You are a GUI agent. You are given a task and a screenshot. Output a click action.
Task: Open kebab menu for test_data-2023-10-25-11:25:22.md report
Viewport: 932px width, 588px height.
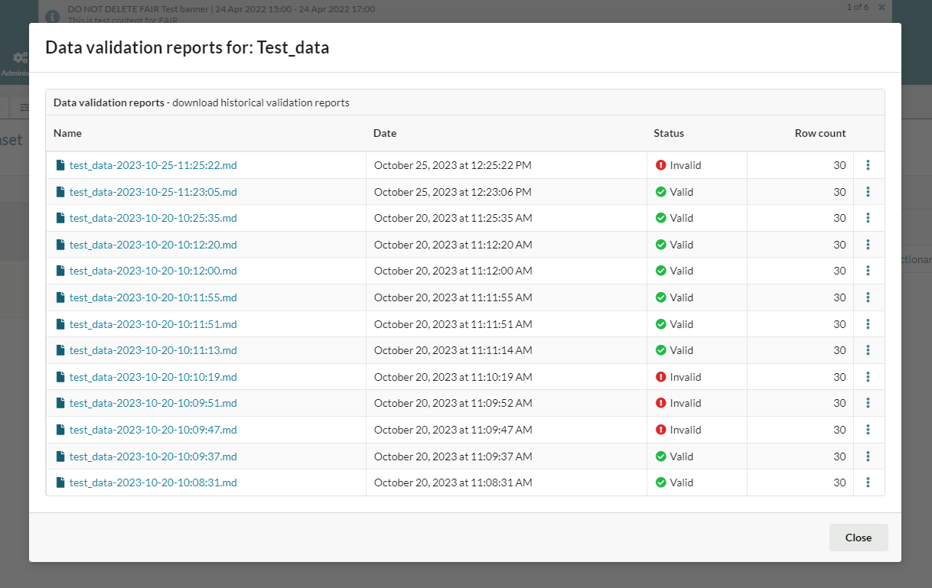click(868, 165)
